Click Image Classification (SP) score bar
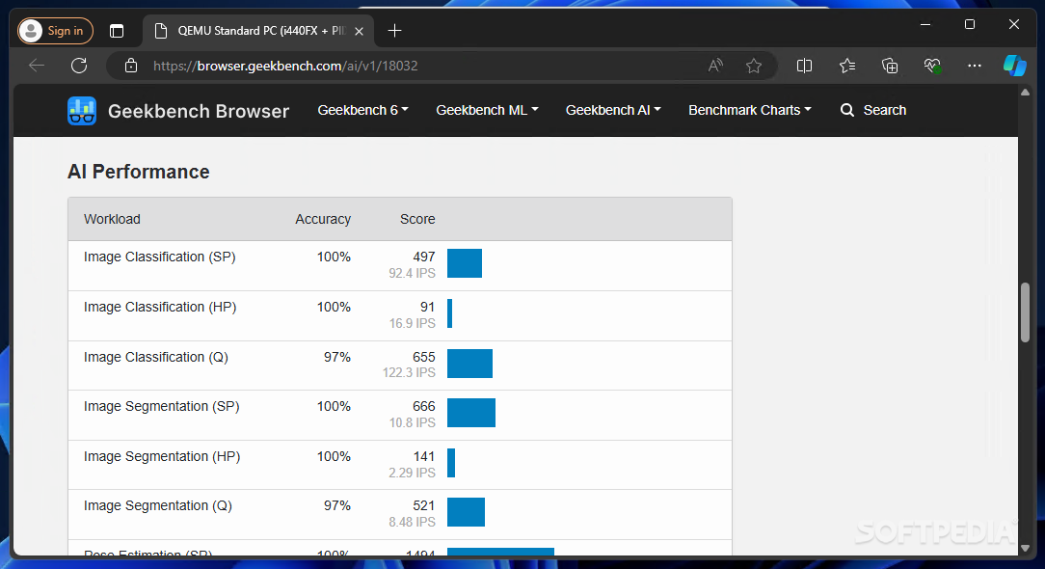The image size is (1045, 569). (465, 263)
